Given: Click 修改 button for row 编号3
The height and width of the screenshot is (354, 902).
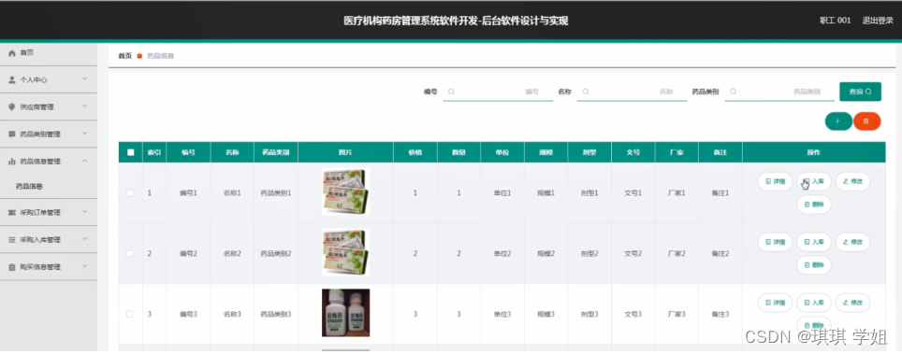Looking at the screenshot, I should (x=852, y=303).
